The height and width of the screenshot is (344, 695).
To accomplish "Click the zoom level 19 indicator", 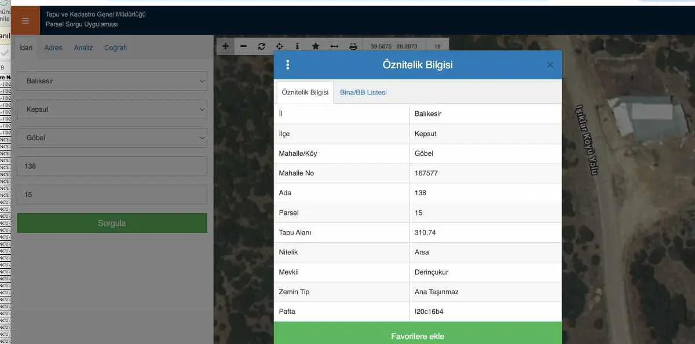I will (438, 46).
